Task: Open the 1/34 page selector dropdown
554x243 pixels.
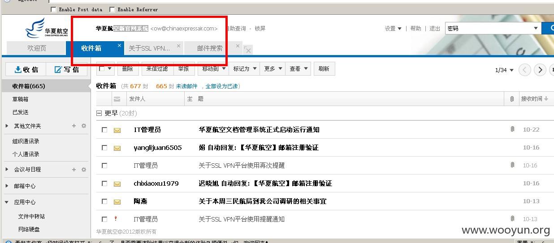Action: [x=504, y=70]
